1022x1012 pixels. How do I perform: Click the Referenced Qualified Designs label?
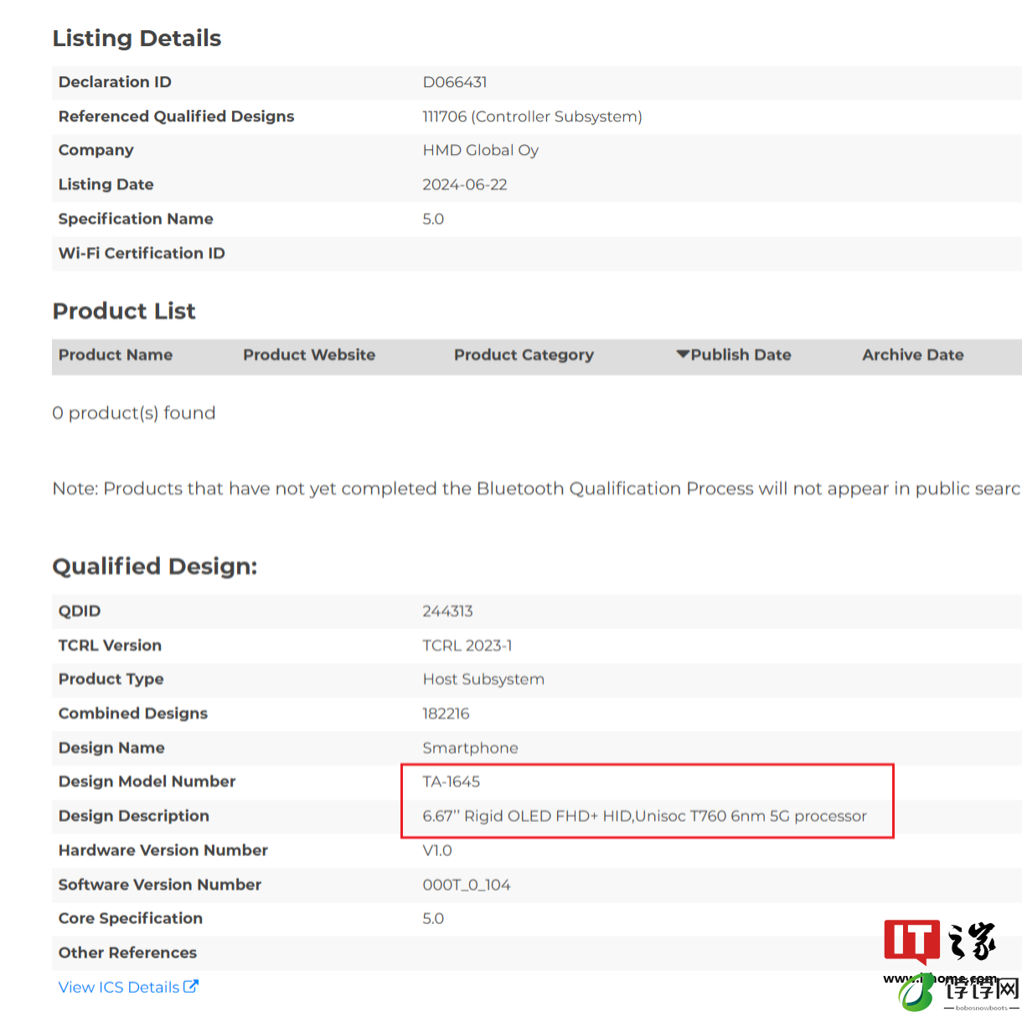[x=176, y=116]
